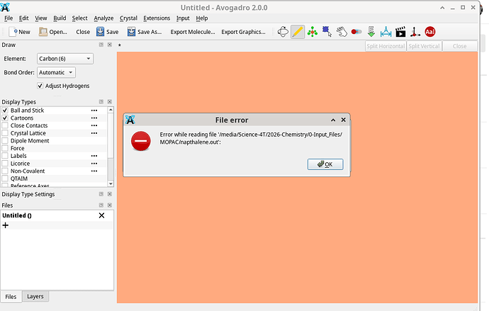Start the Auto-optimize geometry tool
489x311 pixels.
(371, 32)
